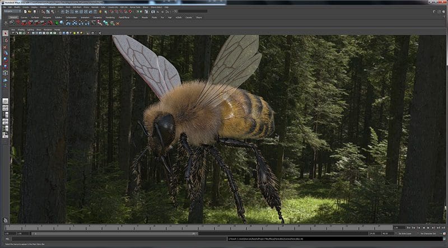The image size is (448, 248).
Task: Click the status line numeric input field
Action: (x=193, y=11)
